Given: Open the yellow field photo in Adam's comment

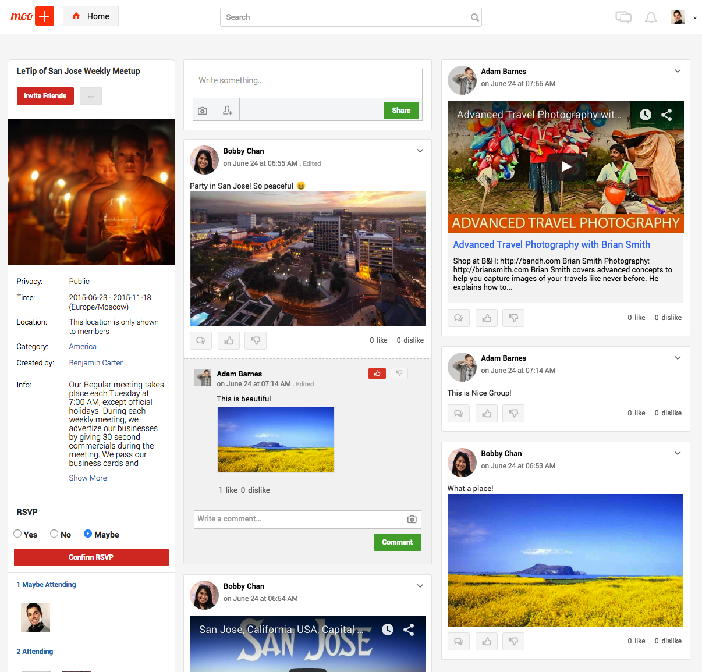Looking at the screenshot, I should point(276,440).
